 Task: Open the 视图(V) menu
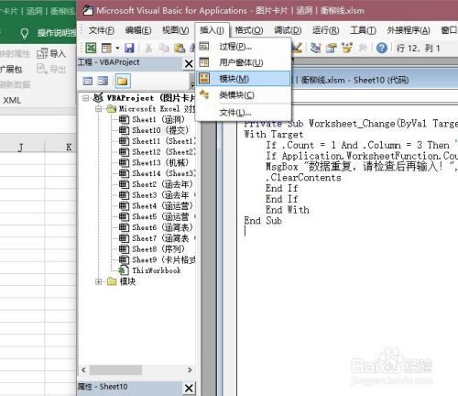pos(176,30)
